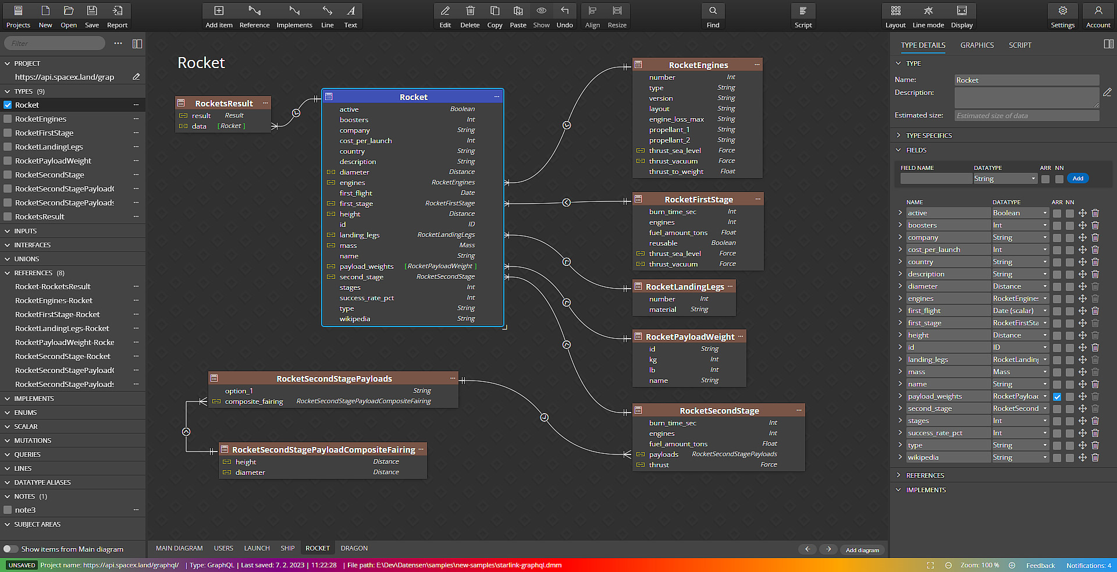Uncheck the ARR checkbox for payload_weights
This screenshot has height=572, width=1117.
[1057, 397]
